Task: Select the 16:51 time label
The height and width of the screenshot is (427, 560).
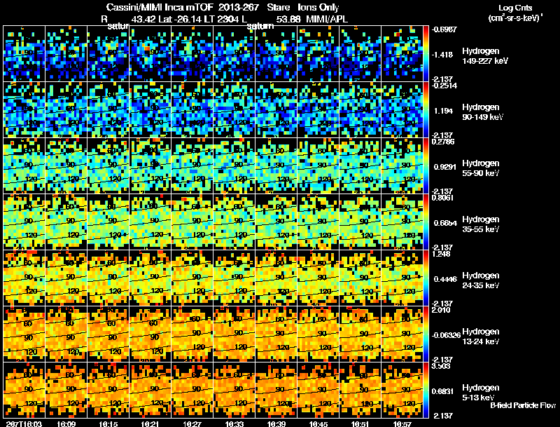Action: tap(360, 423)
